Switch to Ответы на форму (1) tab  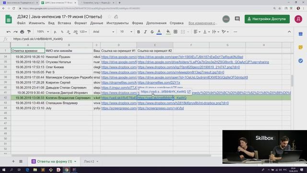pos(54,161)
